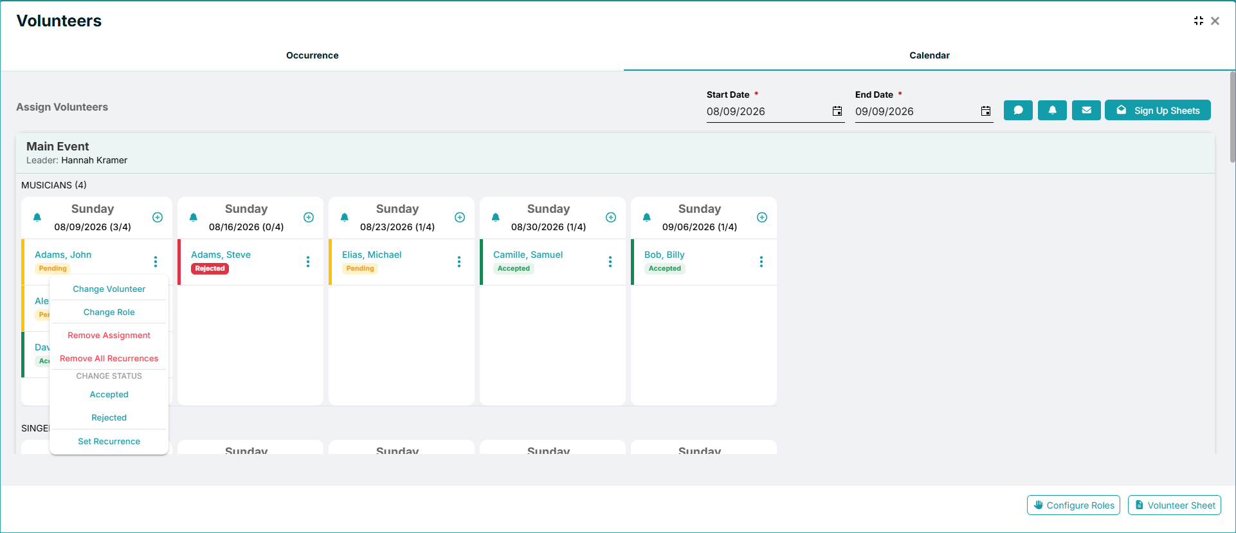Screen dimensions: 1236x533
Task: Click the chat message icon button
Action: [x=1018, y=110]
